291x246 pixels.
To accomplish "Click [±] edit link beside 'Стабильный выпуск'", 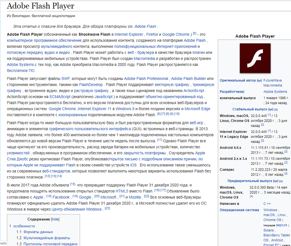I will pos(276,109).
